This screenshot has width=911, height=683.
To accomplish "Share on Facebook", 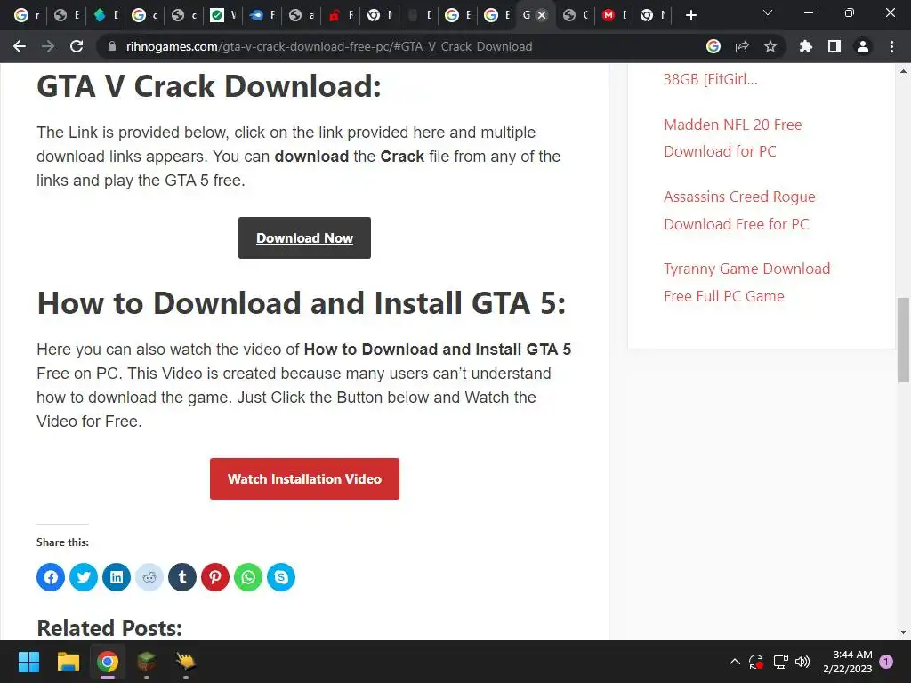I will point(51,576).
